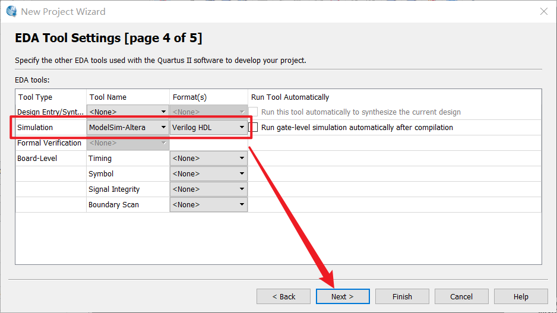Viewport: 557px width, 313px height.
Task: Toggle run tool automatically to synthesize checkbox
Action: [254, 112]
